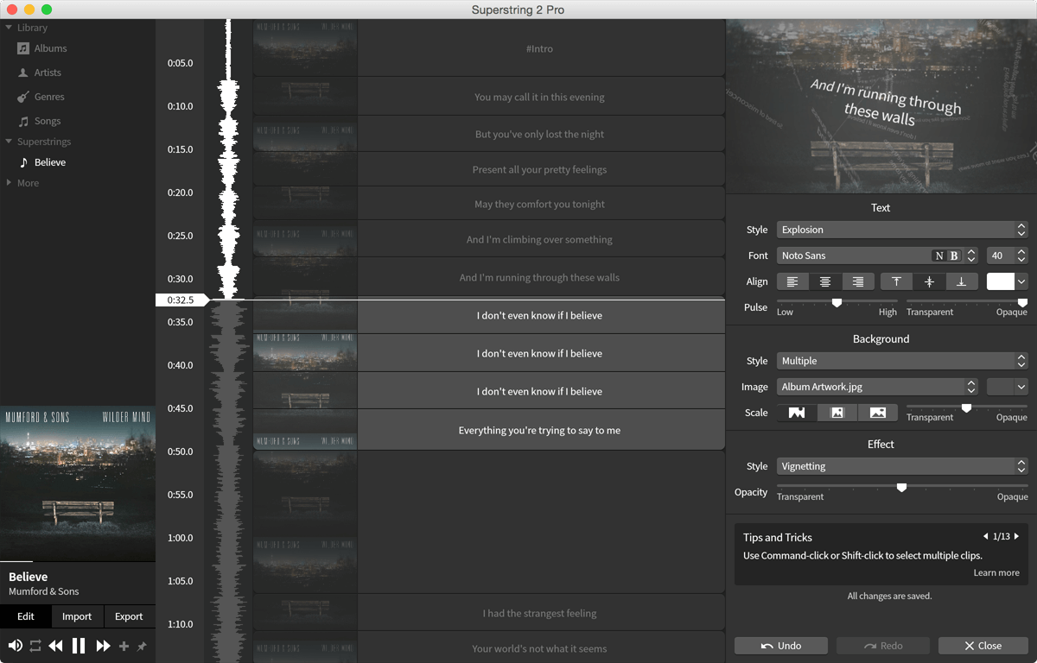The image size is (1037, 663).
Task: Open the Effect Style Vignetting dropdown
Action: click(x=902, y=466)
